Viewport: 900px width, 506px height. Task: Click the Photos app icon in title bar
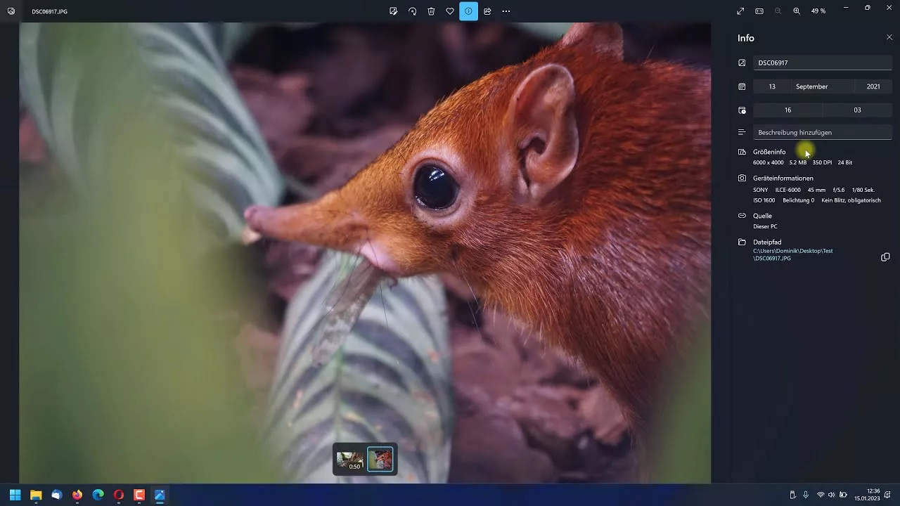pyautogui.click(x=11, y=11)
